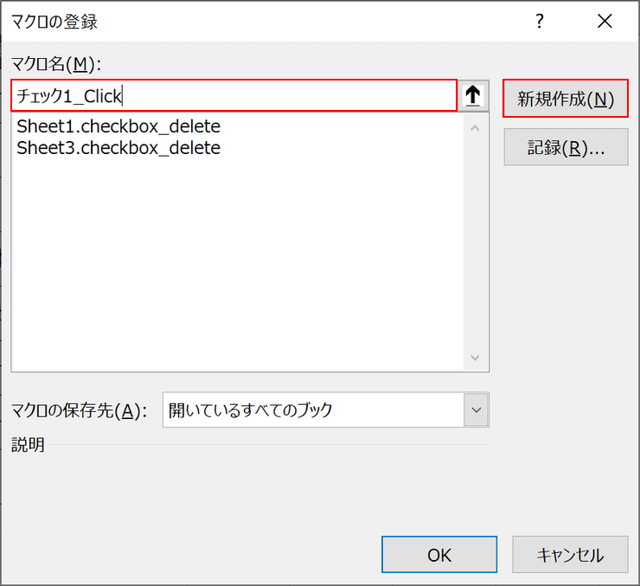Click the collapse dialog arrow icon
Screen dimensions: 640x586
(x=473, y=96)
